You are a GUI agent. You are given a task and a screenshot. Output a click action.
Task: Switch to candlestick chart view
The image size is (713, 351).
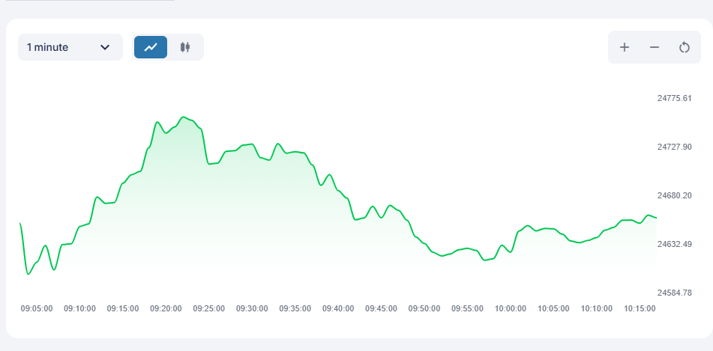coord(185,47)
